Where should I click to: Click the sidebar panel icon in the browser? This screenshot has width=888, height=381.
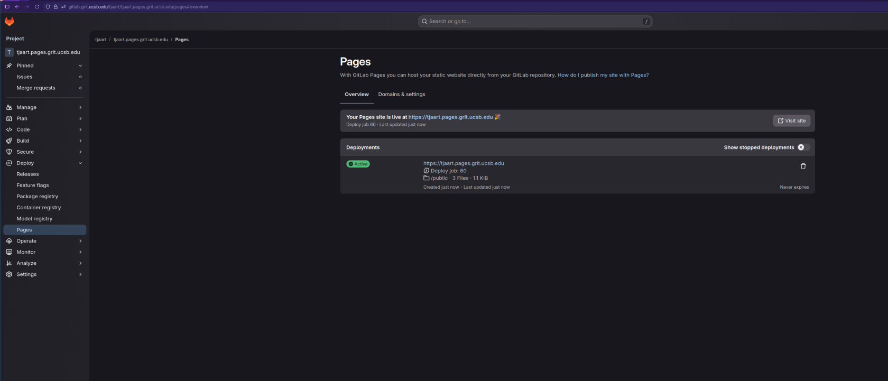coord(7,7)
